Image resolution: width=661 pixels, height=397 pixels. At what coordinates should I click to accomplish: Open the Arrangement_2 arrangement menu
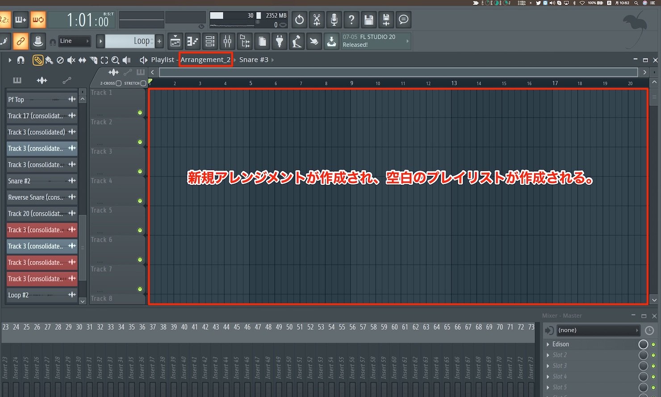(x=205, y=59)
